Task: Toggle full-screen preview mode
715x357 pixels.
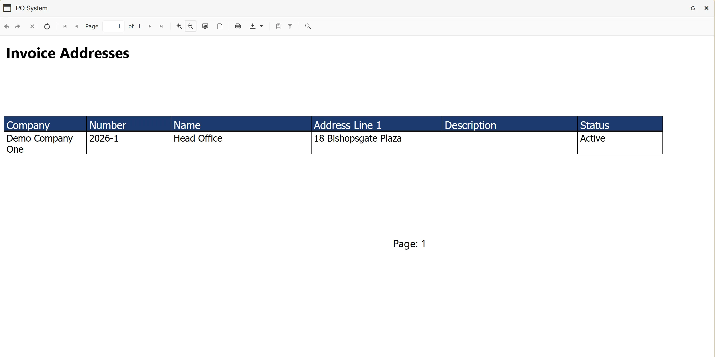Action: pyautogui.click(x=205, y=26)
